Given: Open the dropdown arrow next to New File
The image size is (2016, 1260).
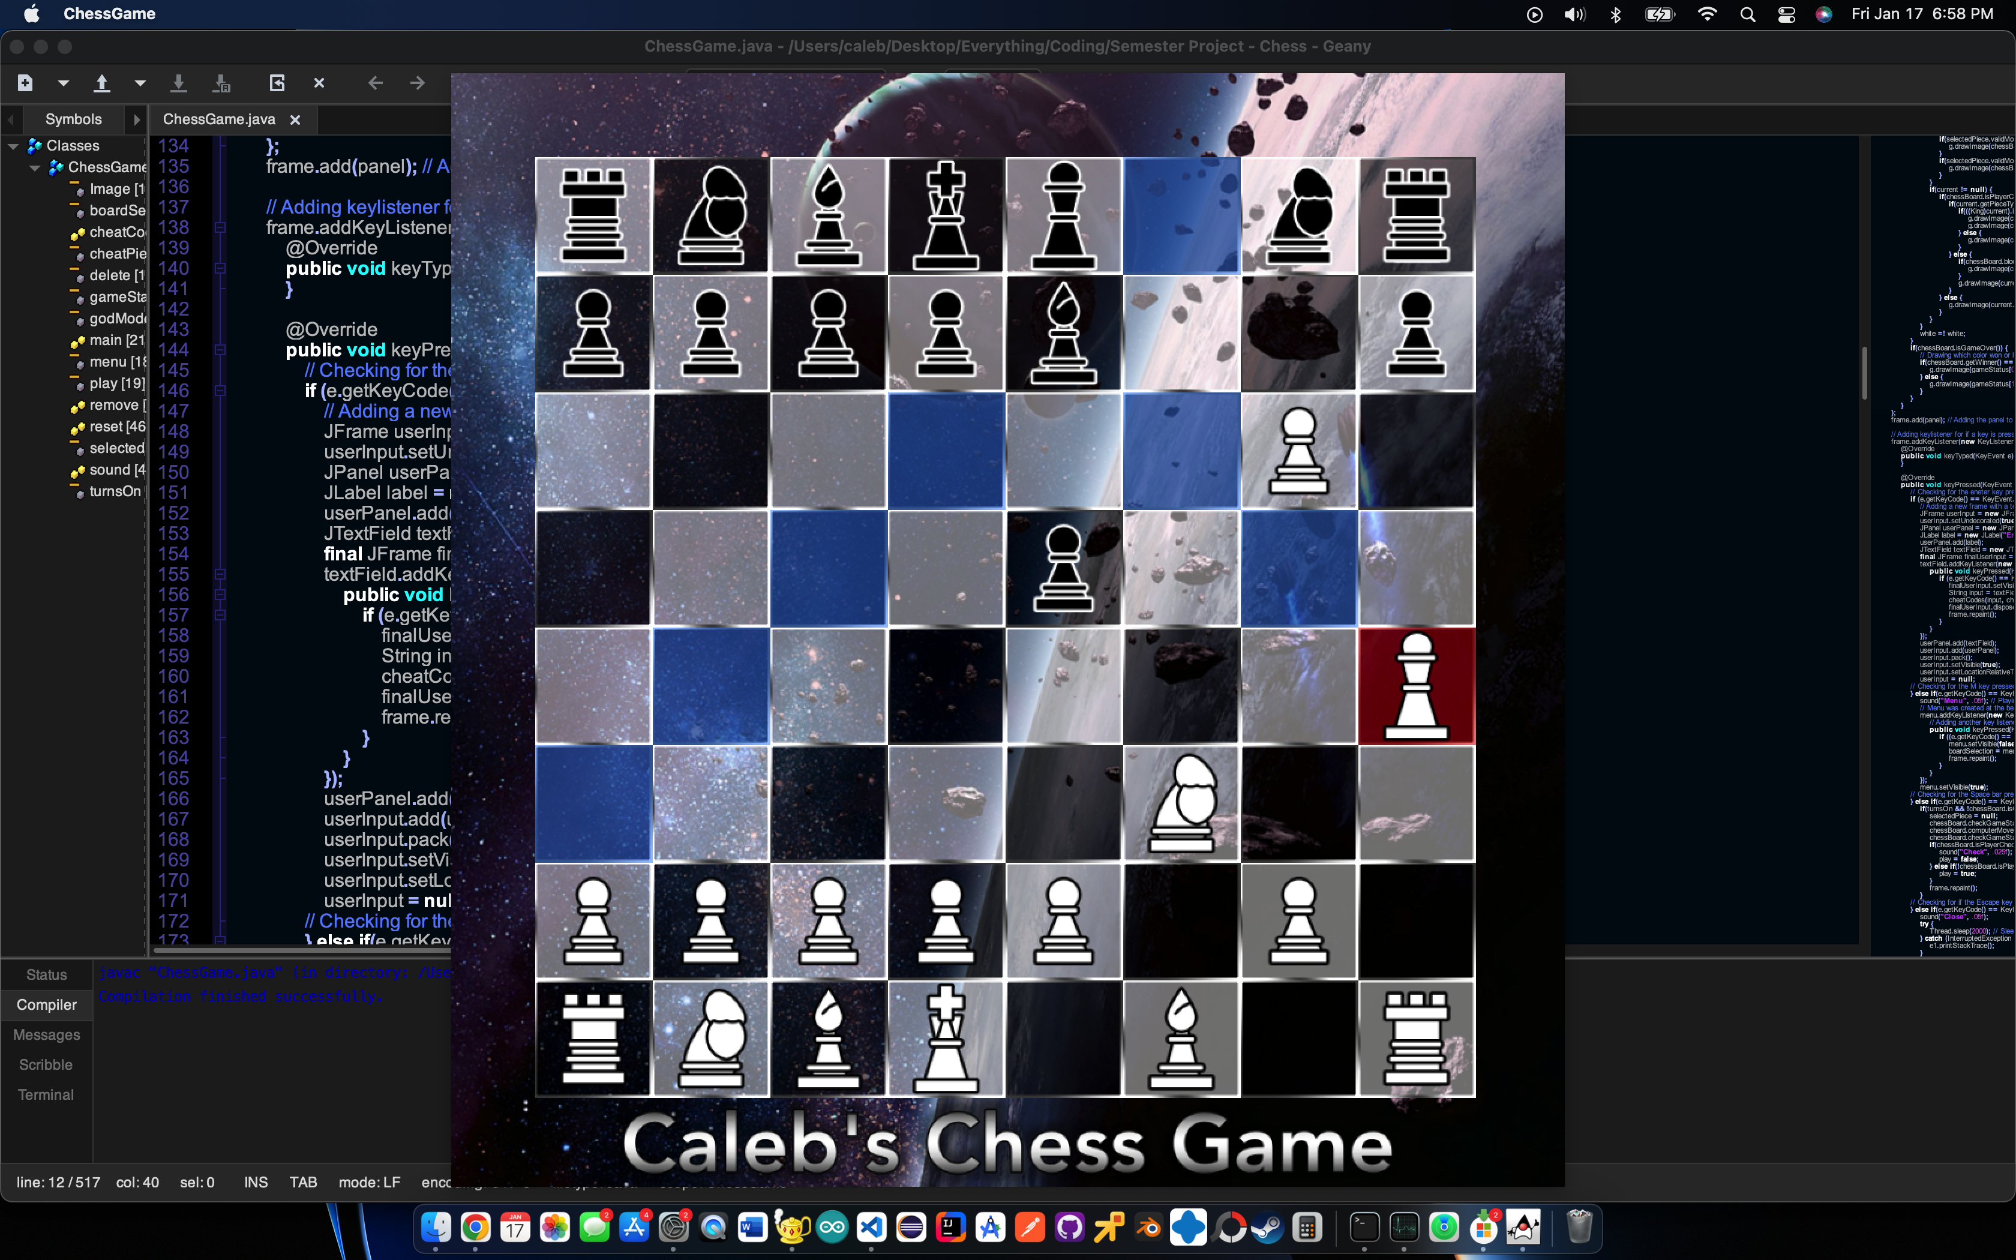Looking at the screenshot, I should point(64,83).
